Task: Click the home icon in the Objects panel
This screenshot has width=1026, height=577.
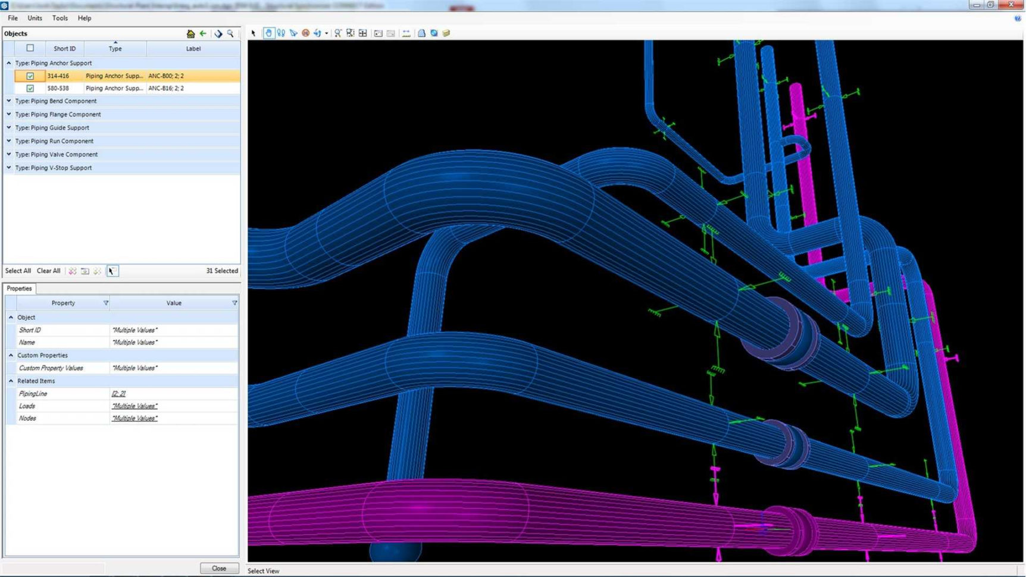Action: point(190,33)
